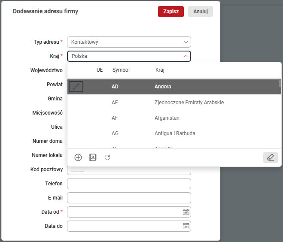
Task: Expand the Typ adresu dropdown
Action: [186, 42]
